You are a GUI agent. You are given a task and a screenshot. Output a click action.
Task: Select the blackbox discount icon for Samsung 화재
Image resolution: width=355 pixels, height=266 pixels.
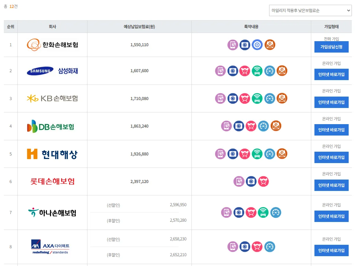233,71
